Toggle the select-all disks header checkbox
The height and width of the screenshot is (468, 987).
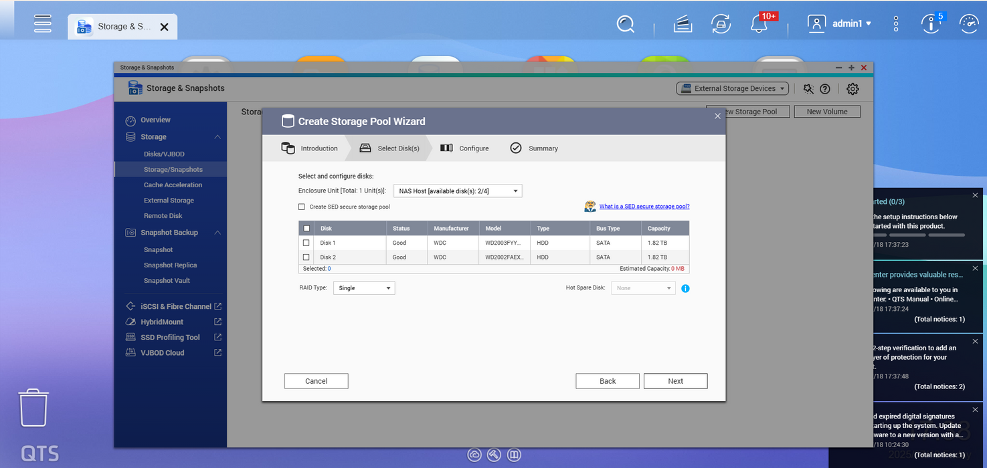(306, 229)
